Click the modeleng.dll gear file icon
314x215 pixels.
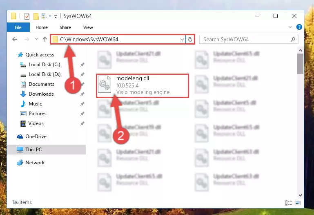pyautogui.click(x=105, y=84)
